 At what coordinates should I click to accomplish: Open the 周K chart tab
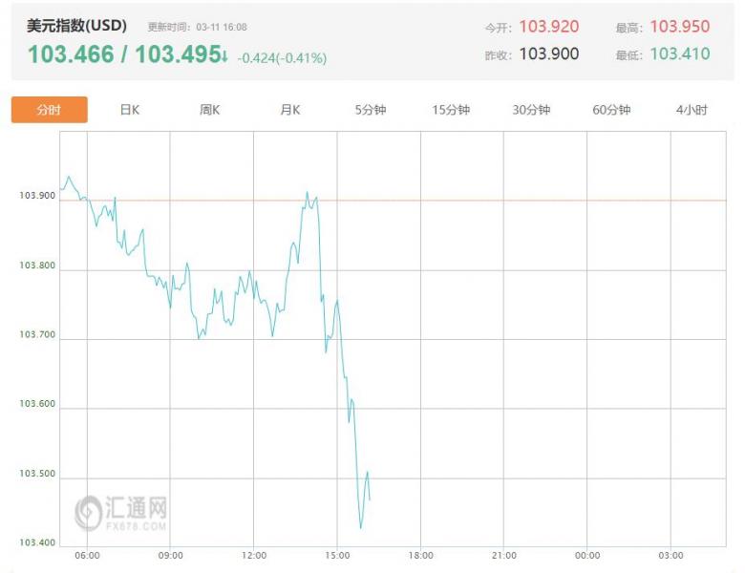pyautogui.click(x=210, y=110)
